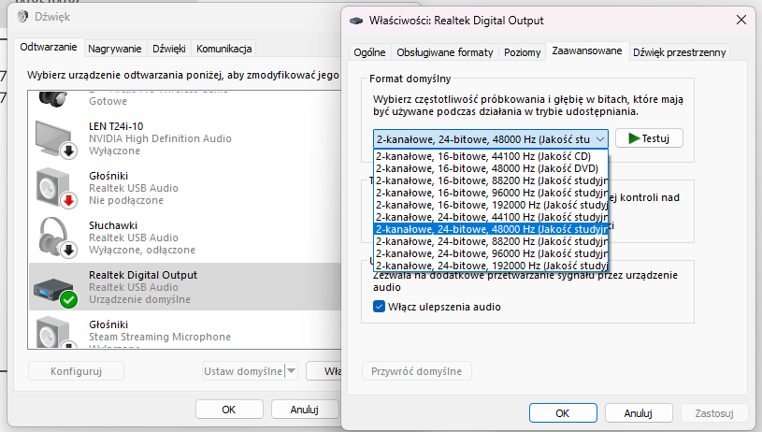Open the Komunikacja tab
The width and height of the screenshot is (762, 432).
pyautogui.click(x=224, y=49)
